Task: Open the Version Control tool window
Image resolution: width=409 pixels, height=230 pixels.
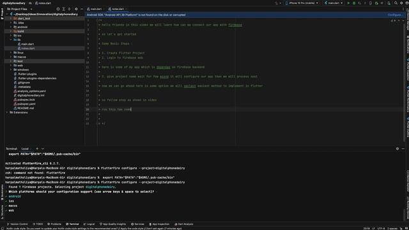Action: pyautogui.click(x=17, y=224)
